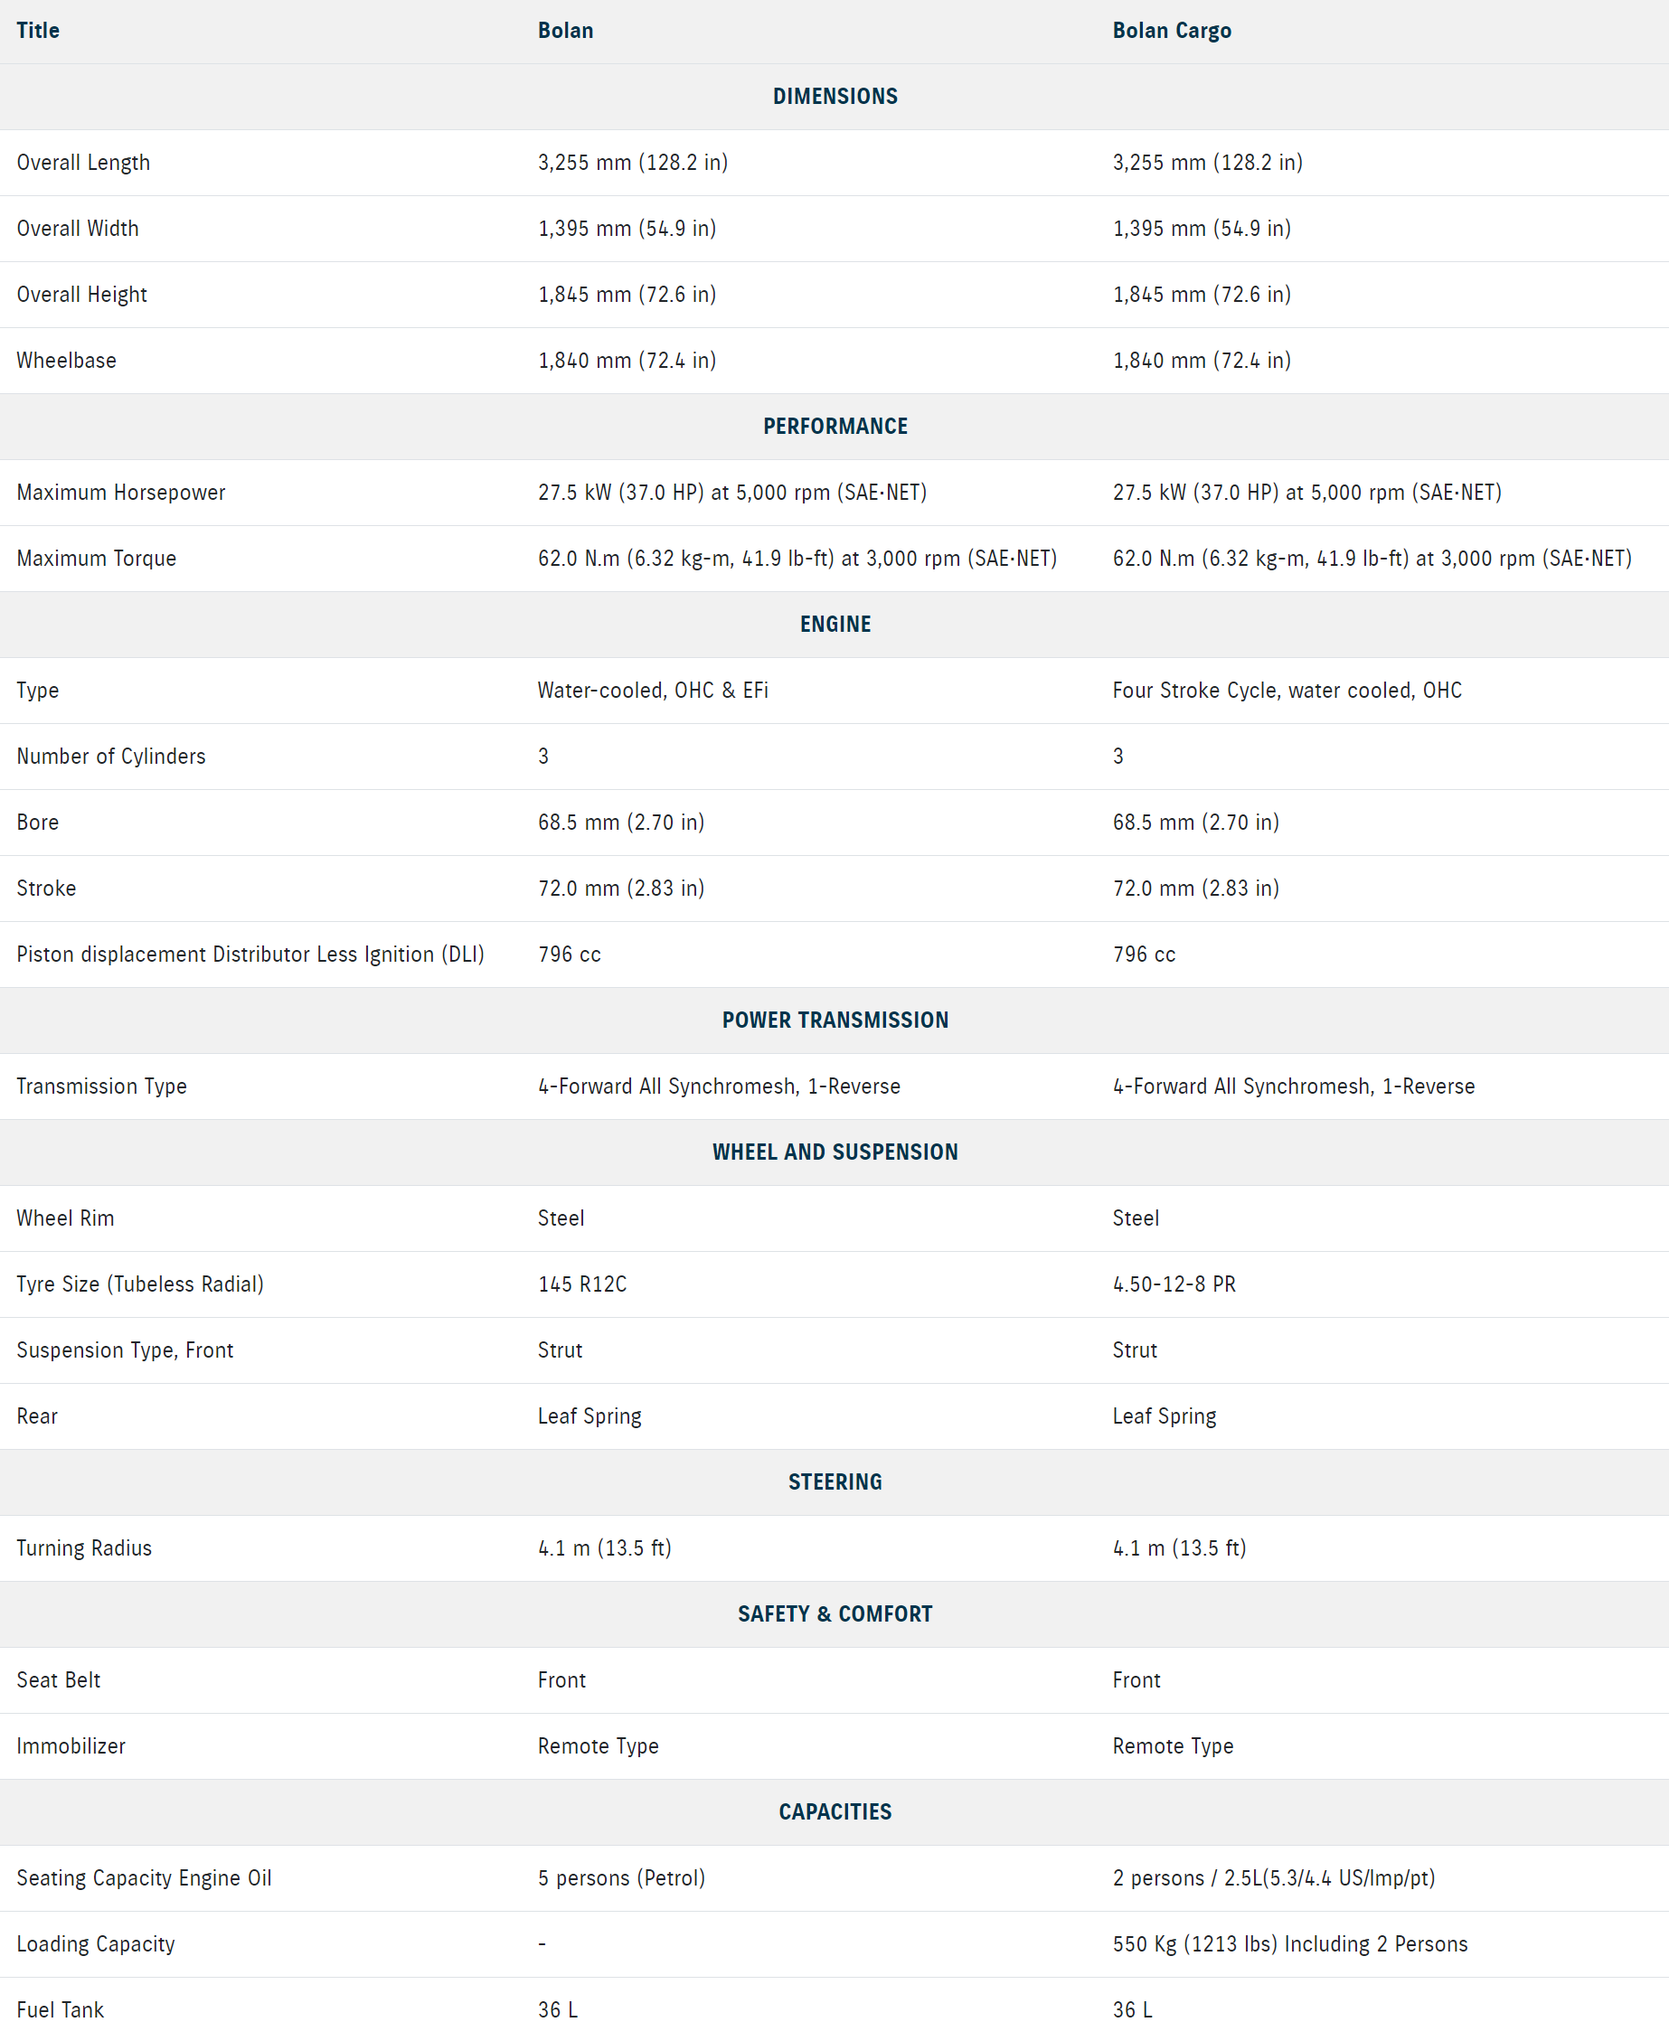Click the PERFORMANCE section heading
This screenshot has width=1669, height=2041.
point(834,427)
